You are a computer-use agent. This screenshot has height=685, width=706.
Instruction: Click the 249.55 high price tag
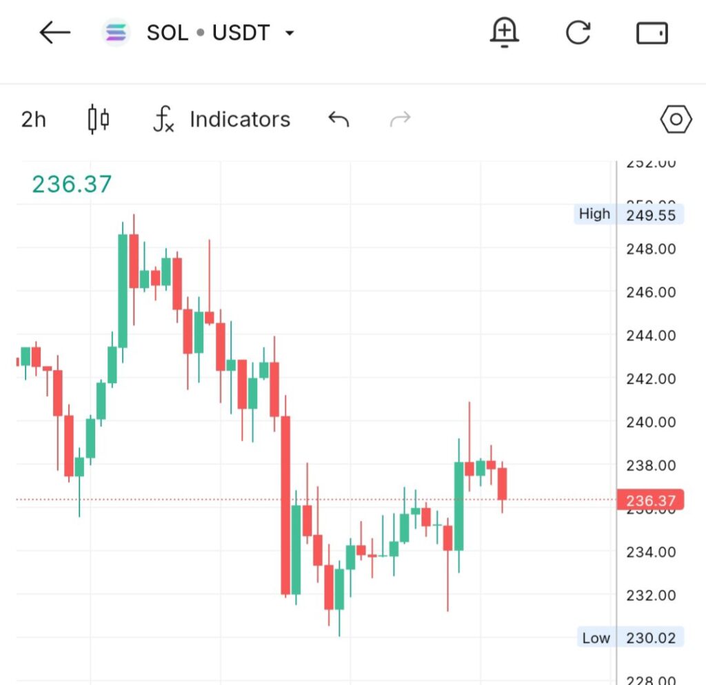[651, 215]
